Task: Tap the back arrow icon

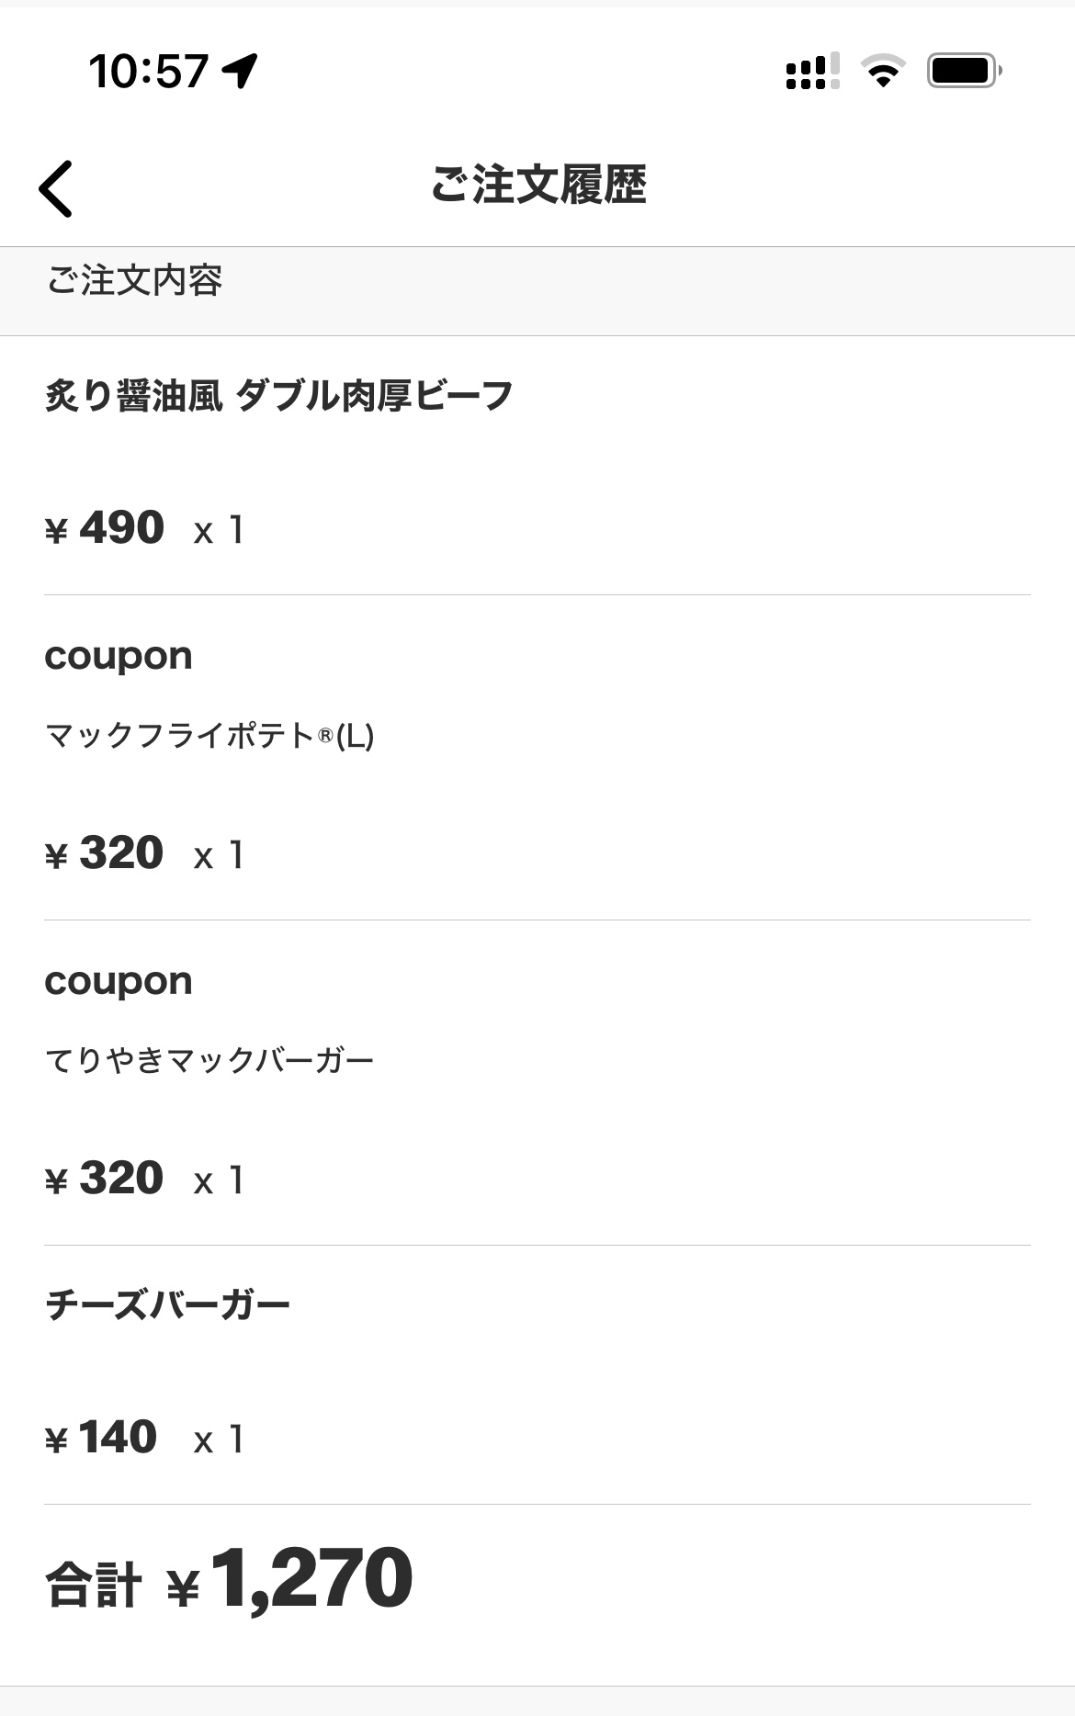Action: (55, 188)
